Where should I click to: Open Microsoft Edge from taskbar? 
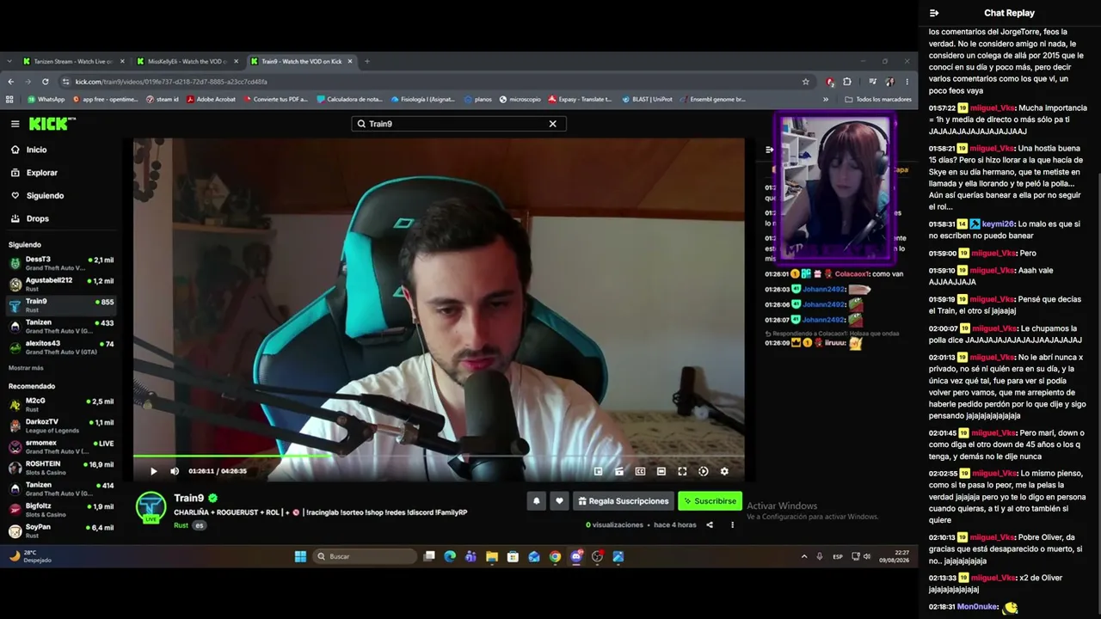[x=450, y=556]
